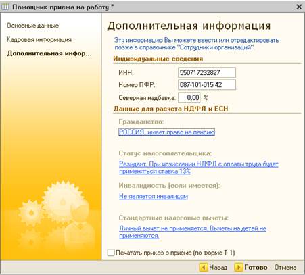Click the Дополнительная информация page title
Image resolution: width=305 pixels, height=275 pixels.
pos(189,26)
